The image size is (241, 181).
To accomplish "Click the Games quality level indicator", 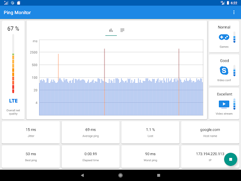I will [234, 37].
